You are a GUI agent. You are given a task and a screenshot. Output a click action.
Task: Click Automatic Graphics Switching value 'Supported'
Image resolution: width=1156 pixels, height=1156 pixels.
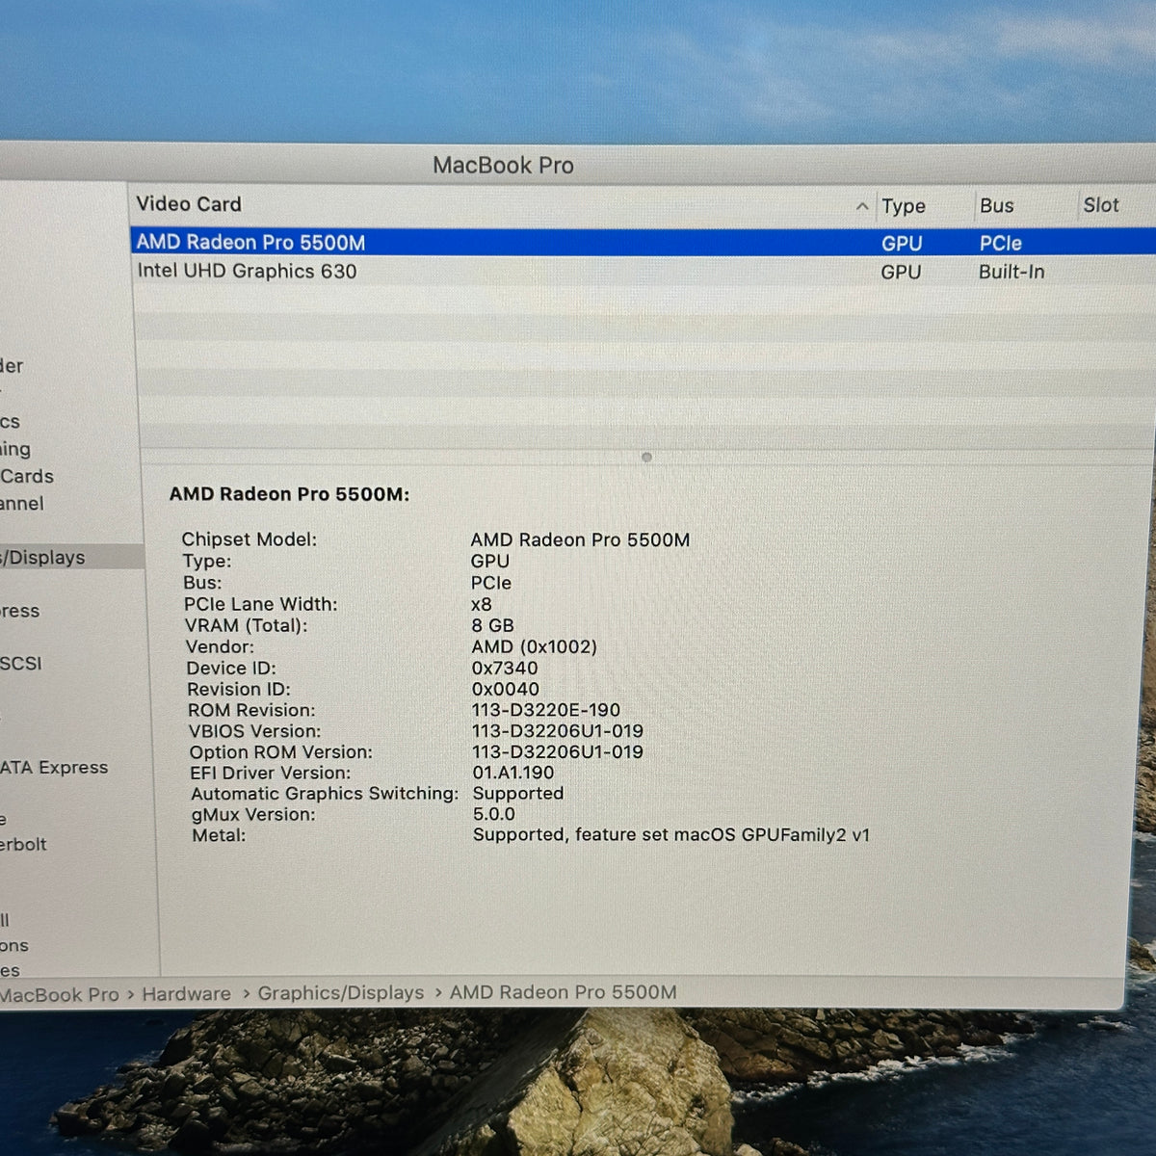click(x=518, y=794)
